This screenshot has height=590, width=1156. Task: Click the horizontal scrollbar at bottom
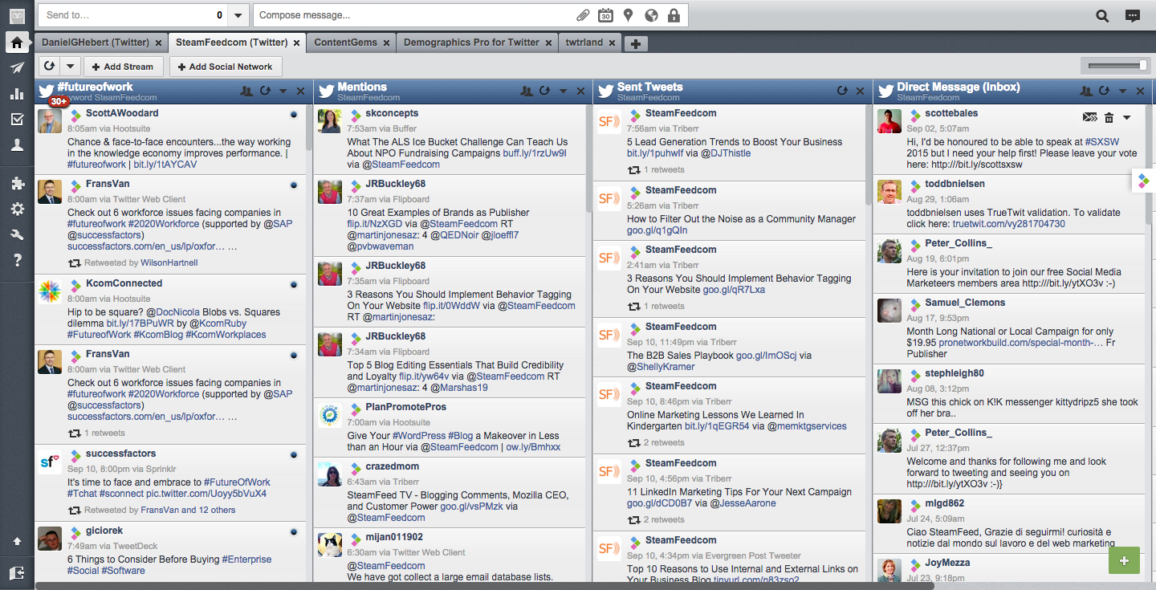[x=485, y=586]
